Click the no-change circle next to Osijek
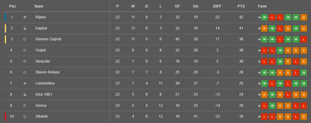The image size is (311, 123). 25,50
